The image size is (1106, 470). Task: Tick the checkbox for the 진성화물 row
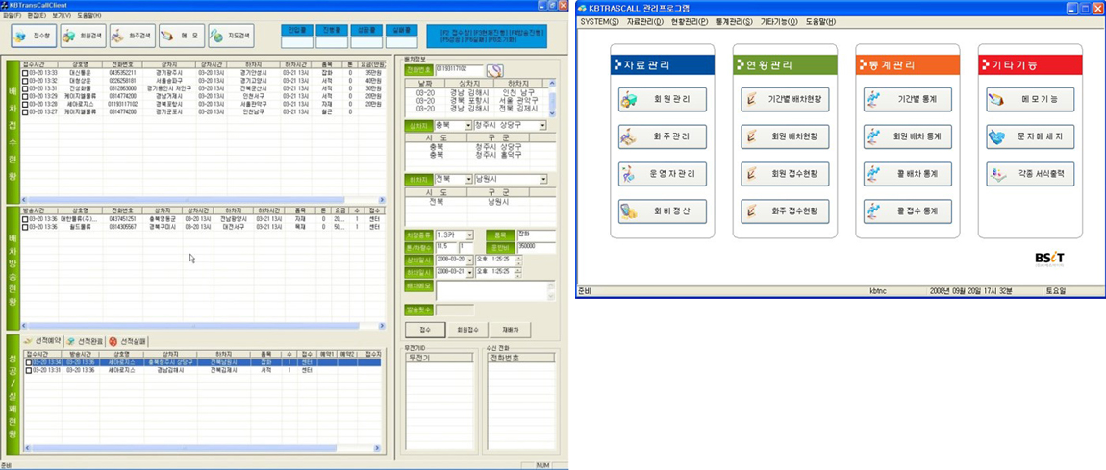pos(26,88)
